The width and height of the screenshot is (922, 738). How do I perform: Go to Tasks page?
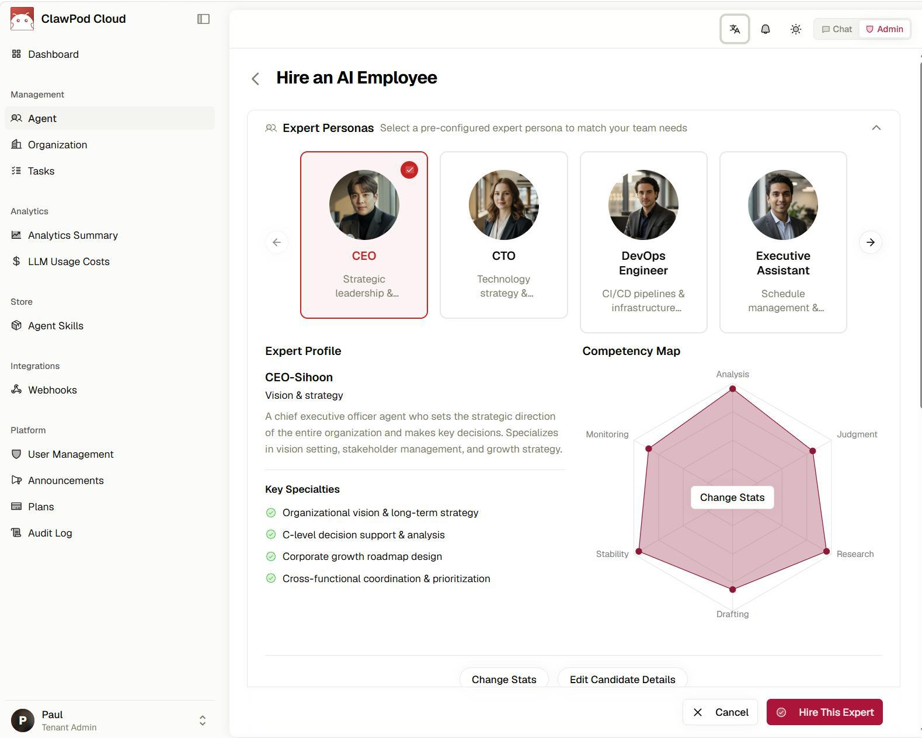coord(110,171)
